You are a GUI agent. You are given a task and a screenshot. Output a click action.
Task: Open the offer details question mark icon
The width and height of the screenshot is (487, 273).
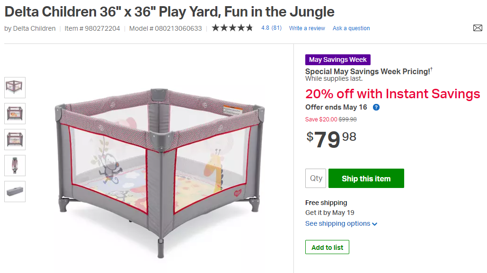pyautogui.click(x=376, y=107)
